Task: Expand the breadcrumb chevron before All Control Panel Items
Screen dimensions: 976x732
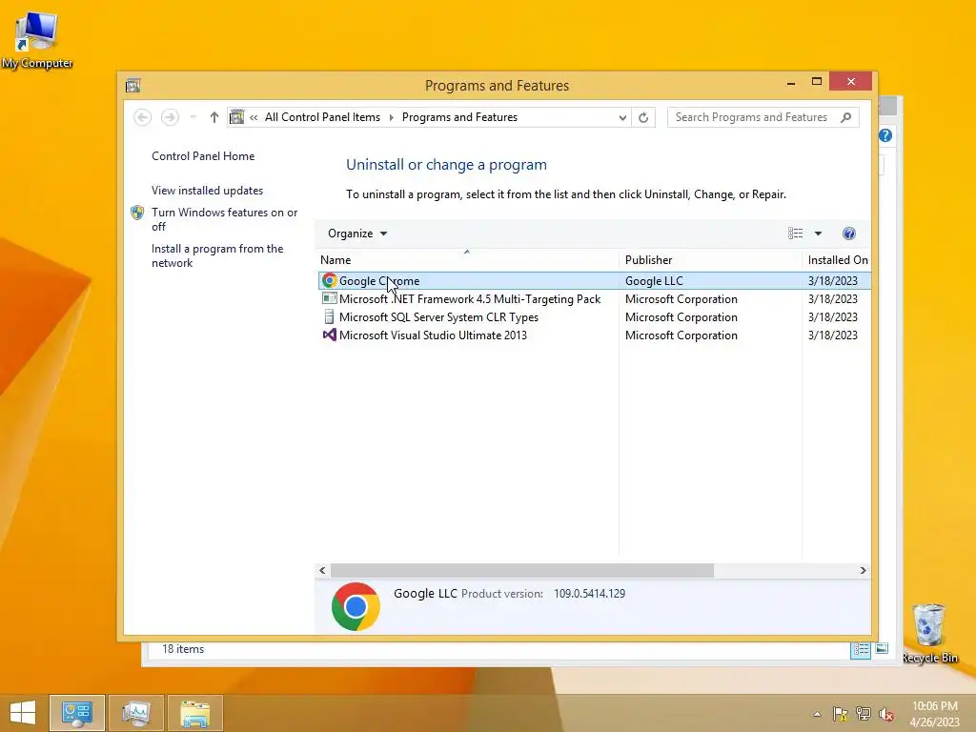Action: pos(254,117)
